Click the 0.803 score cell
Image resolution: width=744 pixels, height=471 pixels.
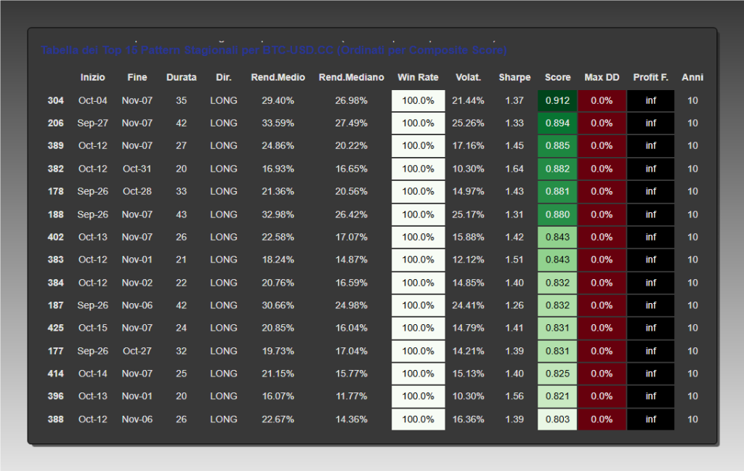click(557, 419)
